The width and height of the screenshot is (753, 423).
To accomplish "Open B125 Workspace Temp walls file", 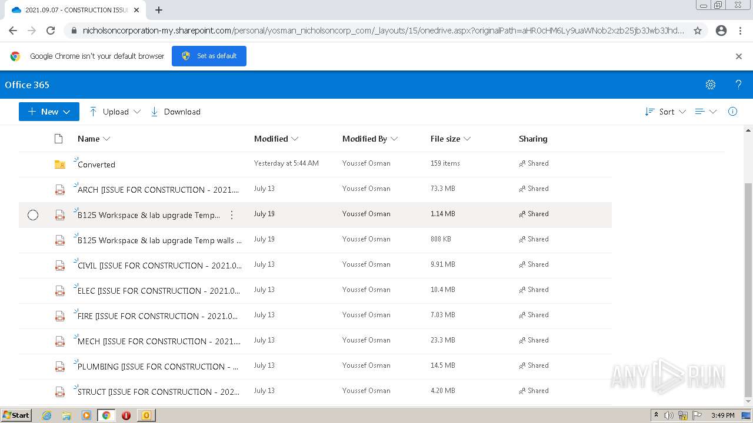I will (x=159, y=240).
